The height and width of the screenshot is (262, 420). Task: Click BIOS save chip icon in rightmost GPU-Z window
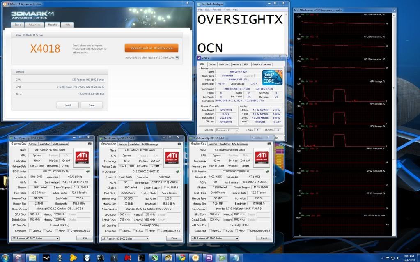tap(267, 172)
